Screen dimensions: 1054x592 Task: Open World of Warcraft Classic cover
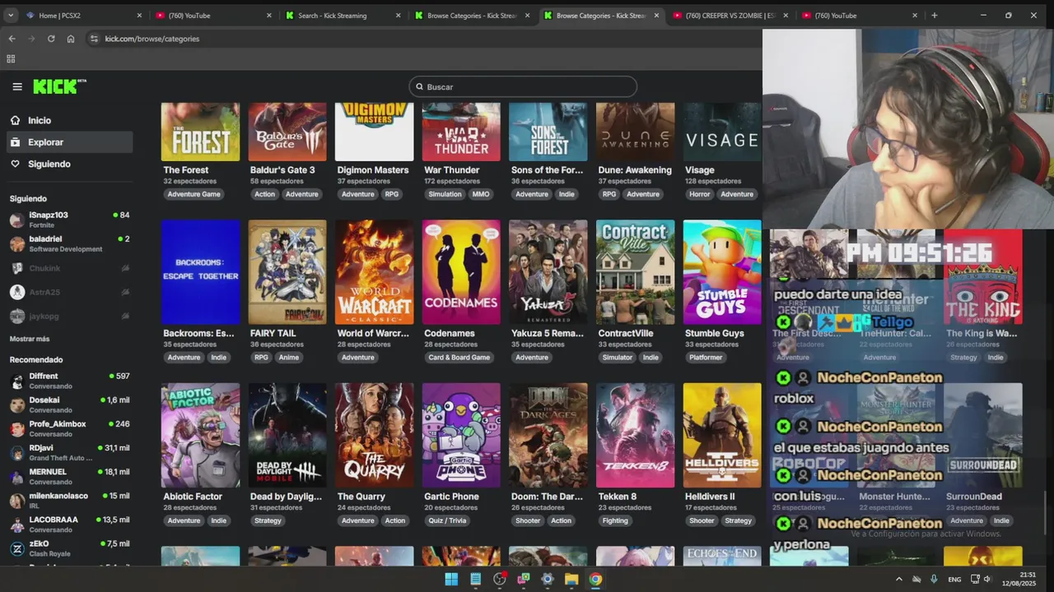tap(374, 272)
